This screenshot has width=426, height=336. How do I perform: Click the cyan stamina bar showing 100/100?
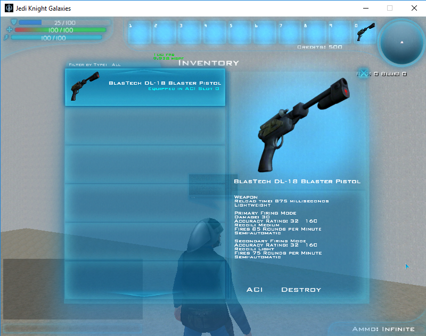(56, 38)
